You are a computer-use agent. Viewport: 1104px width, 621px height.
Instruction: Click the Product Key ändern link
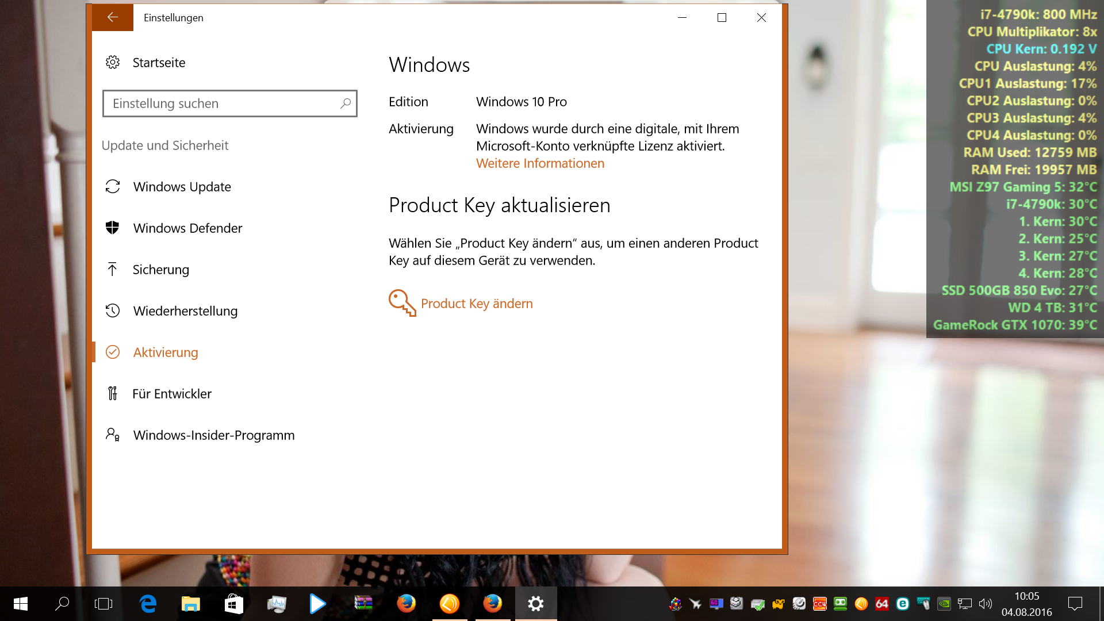tap(477, 304)
